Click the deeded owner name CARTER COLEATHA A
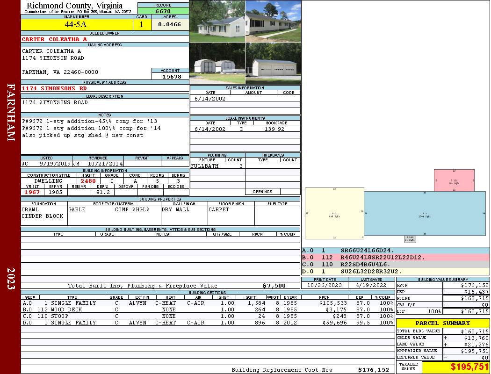Screen dimensions: 491x374 pos(55,39)
